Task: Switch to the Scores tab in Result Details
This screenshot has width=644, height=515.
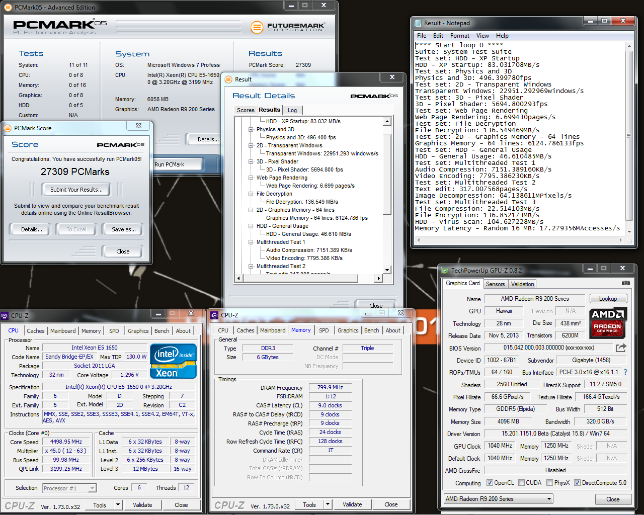Action: pyautogui.click(x=246, y=110)
